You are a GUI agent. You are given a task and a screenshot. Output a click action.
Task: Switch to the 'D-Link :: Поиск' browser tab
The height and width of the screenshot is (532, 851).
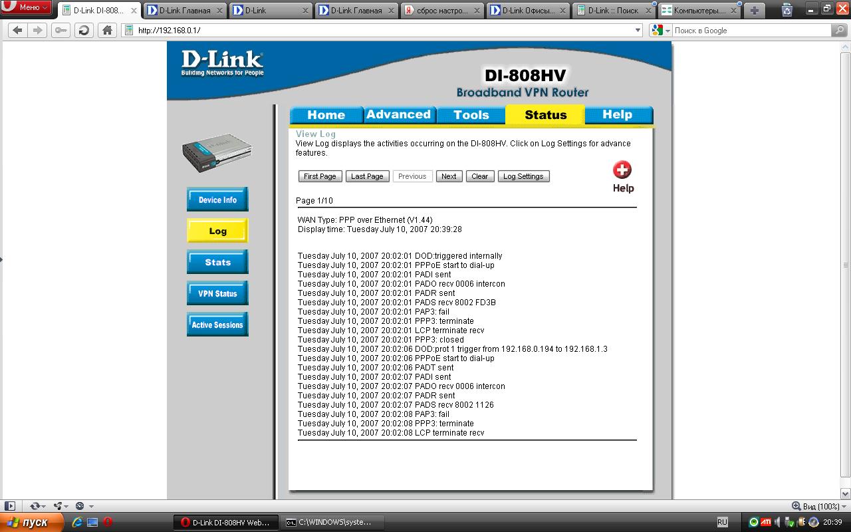click(x=614, y=11)
